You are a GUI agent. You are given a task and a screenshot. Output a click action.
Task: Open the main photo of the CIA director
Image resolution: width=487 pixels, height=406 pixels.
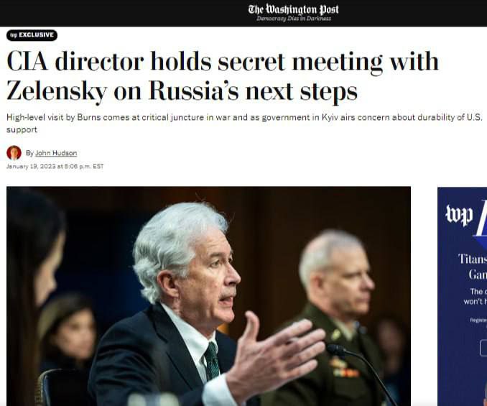click(x=208, y=296)
